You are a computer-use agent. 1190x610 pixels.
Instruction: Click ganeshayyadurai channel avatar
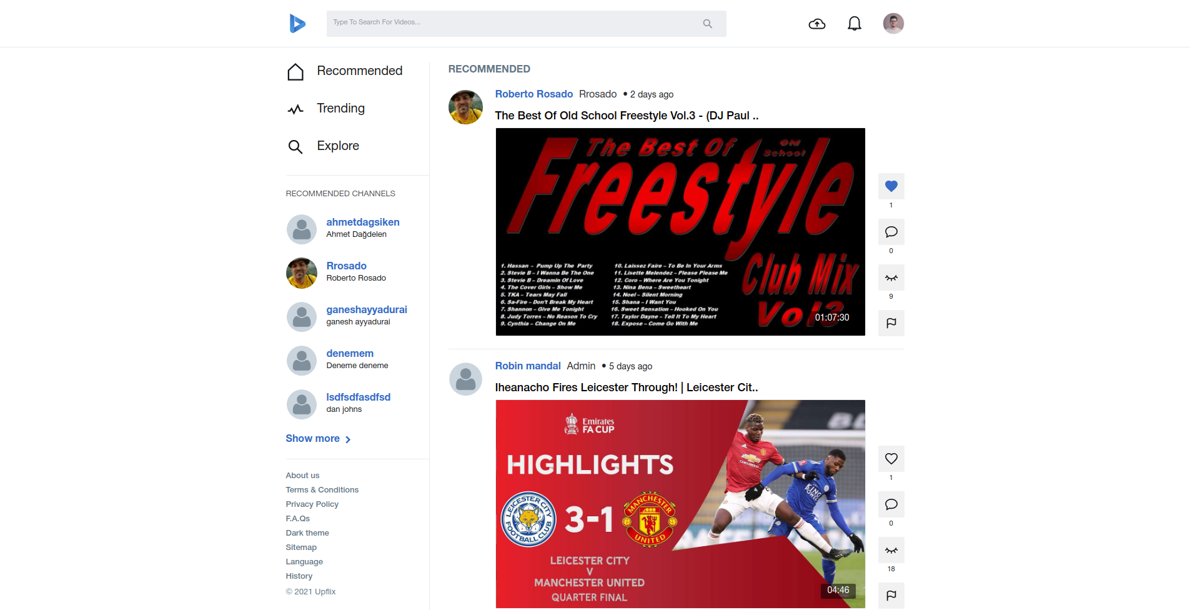point(302,317)
